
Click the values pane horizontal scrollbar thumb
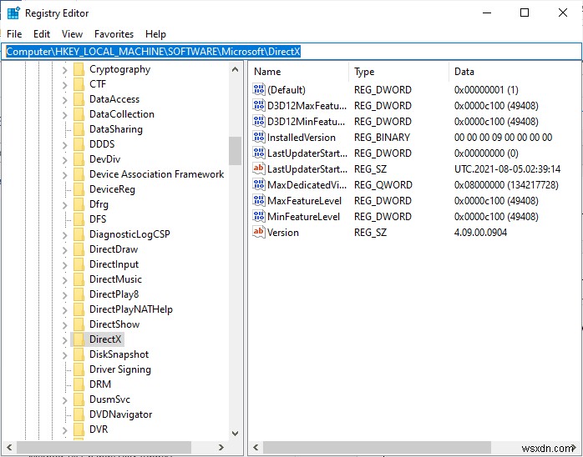tap(377, 447)
